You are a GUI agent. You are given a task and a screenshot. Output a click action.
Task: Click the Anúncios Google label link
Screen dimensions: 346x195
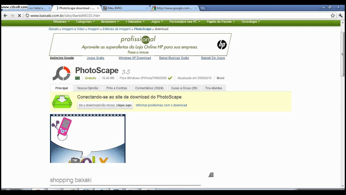[x=62, y=58]
